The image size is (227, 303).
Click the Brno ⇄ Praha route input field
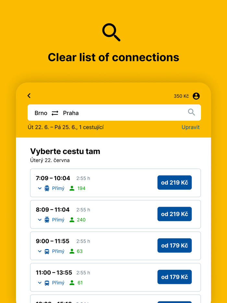(x=97, y=112)
